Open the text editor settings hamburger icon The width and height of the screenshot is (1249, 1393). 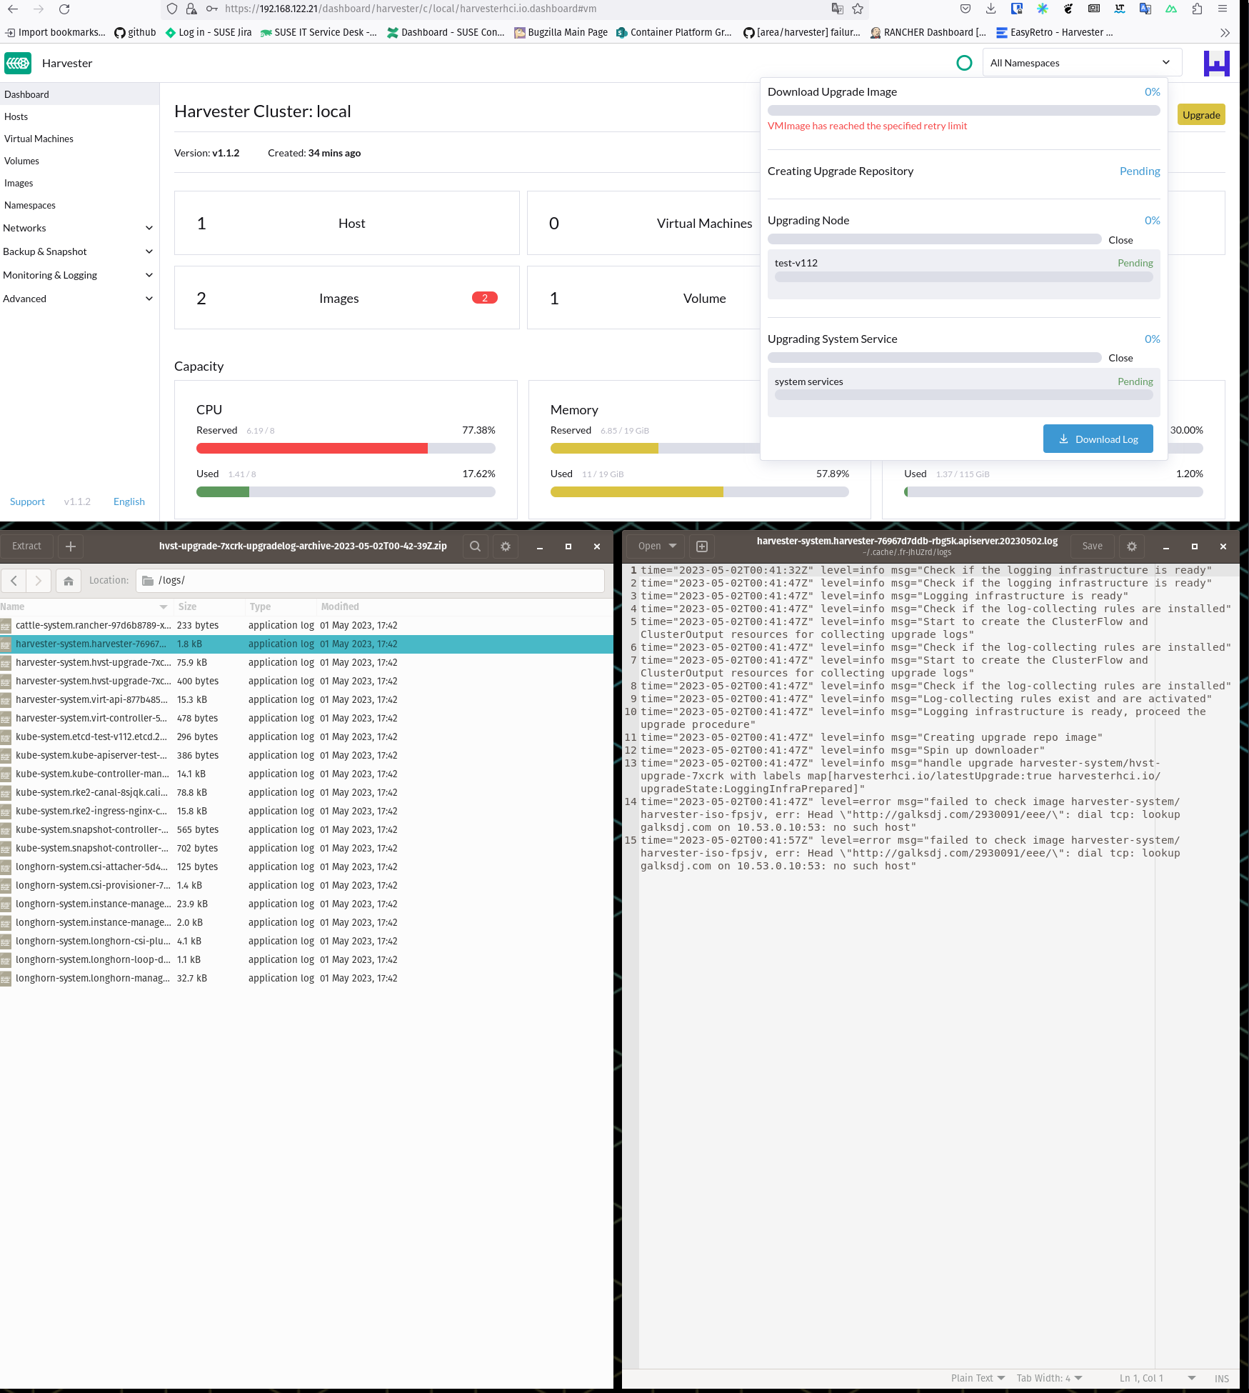pos(1131,546)
